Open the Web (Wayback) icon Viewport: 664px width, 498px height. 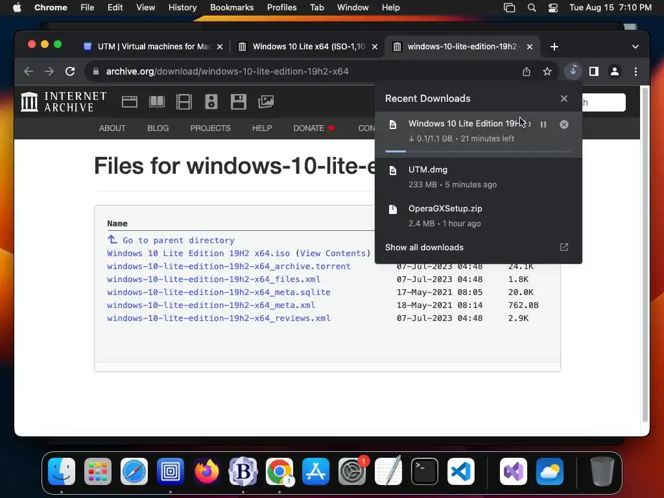[130, 102]
